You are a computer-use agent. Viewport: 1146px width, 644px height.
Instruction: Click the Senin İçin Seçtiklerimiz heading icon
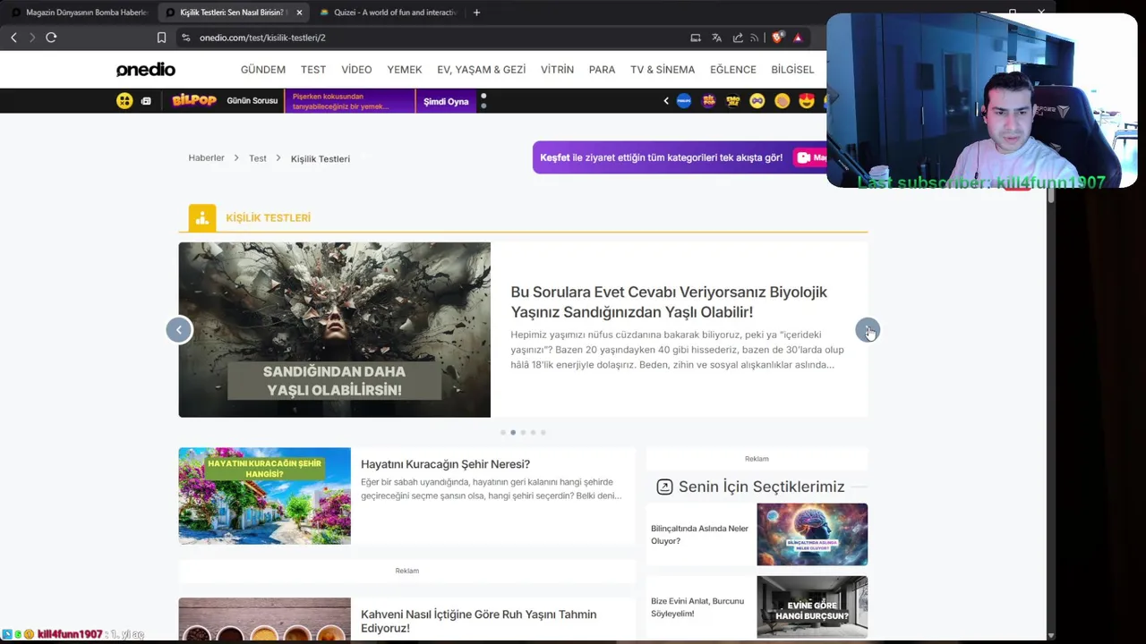664,487
